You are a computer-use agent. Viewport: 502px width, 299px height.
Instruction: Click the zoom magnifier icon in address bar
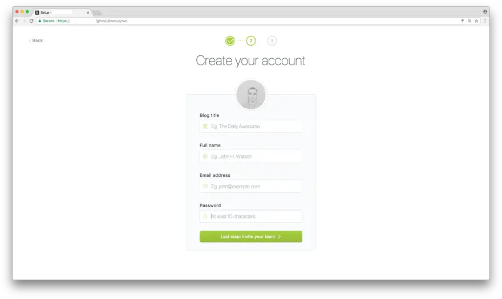[469, 21]
